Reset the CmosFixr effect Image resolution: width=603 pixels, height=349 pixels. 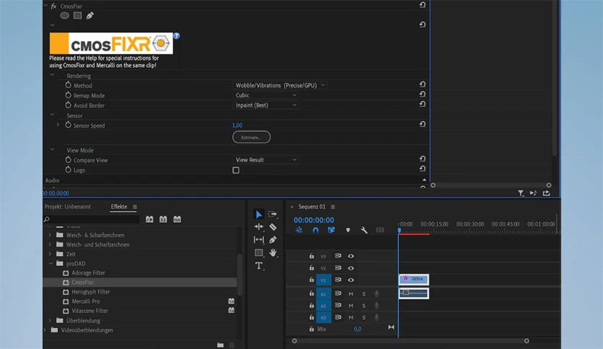point(422,5)
